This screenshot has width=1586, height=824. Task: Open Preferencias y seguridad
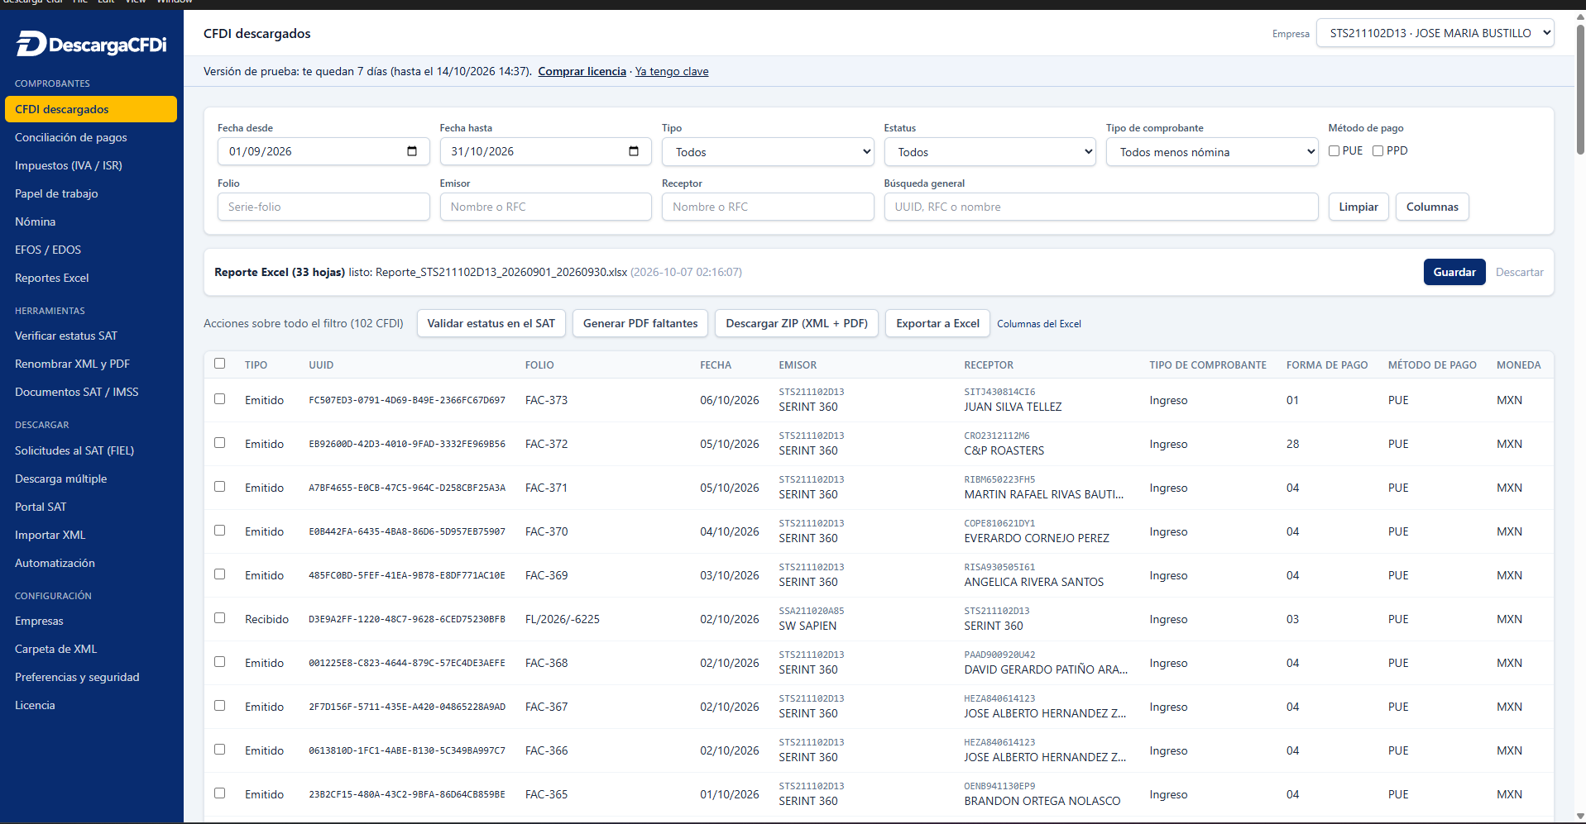click(91, 677)
